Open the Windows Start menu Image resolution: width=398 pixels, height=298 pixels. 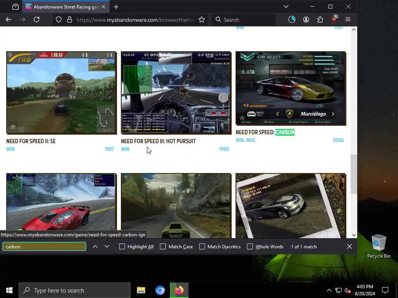(9, 290)
